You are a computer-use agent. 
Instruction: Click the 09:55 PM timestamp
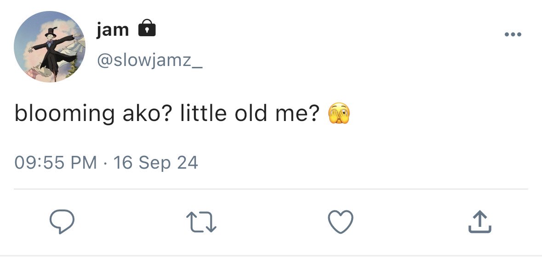click(x=56, y=162)
